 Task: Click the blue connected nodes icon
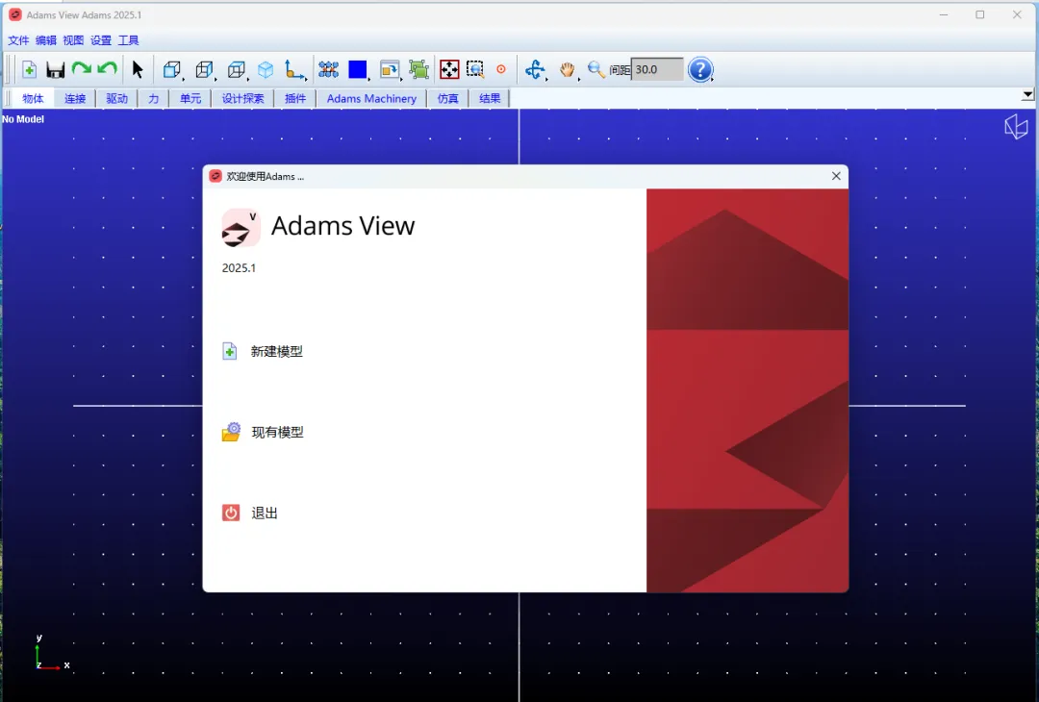(329, 69)
